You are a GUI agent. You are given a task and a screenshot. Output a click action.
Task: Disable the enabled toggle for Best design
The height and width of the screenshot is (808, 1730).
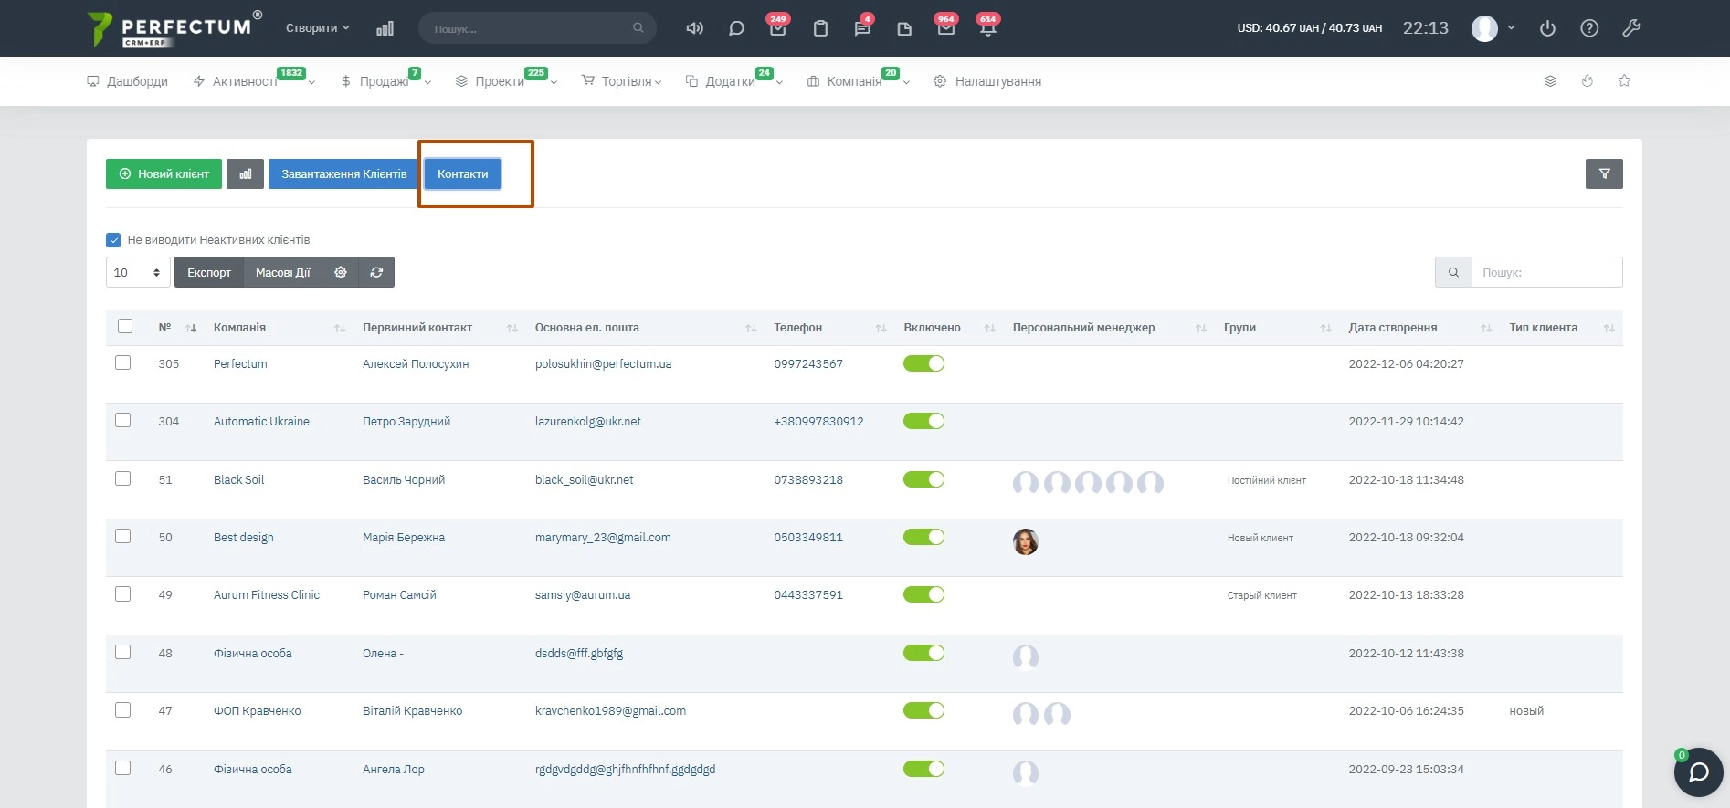(923, 537)
